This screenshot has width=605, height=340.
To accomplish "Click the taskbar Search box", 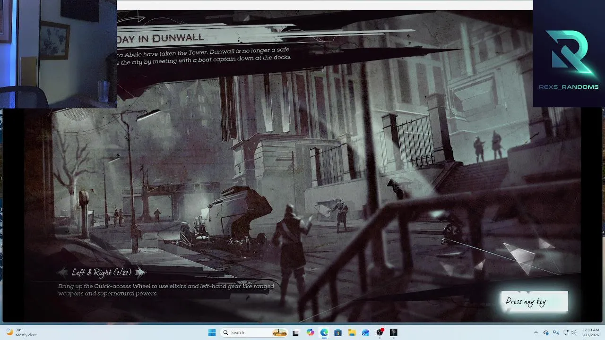I will point(254,332).
